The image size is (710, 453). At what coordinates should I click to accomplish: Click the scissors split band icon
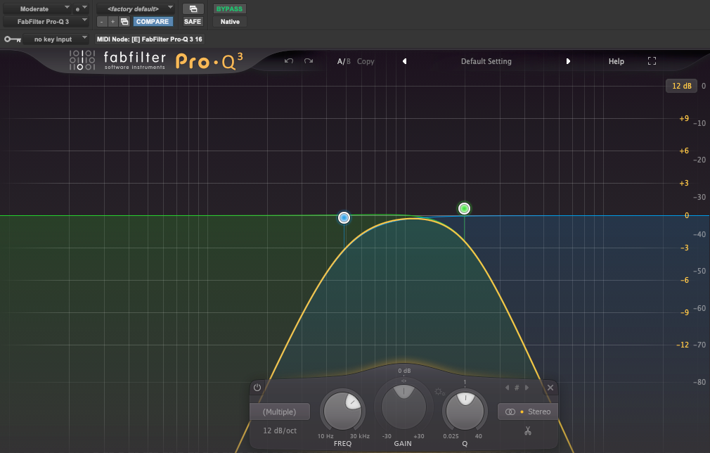[527, 430]
